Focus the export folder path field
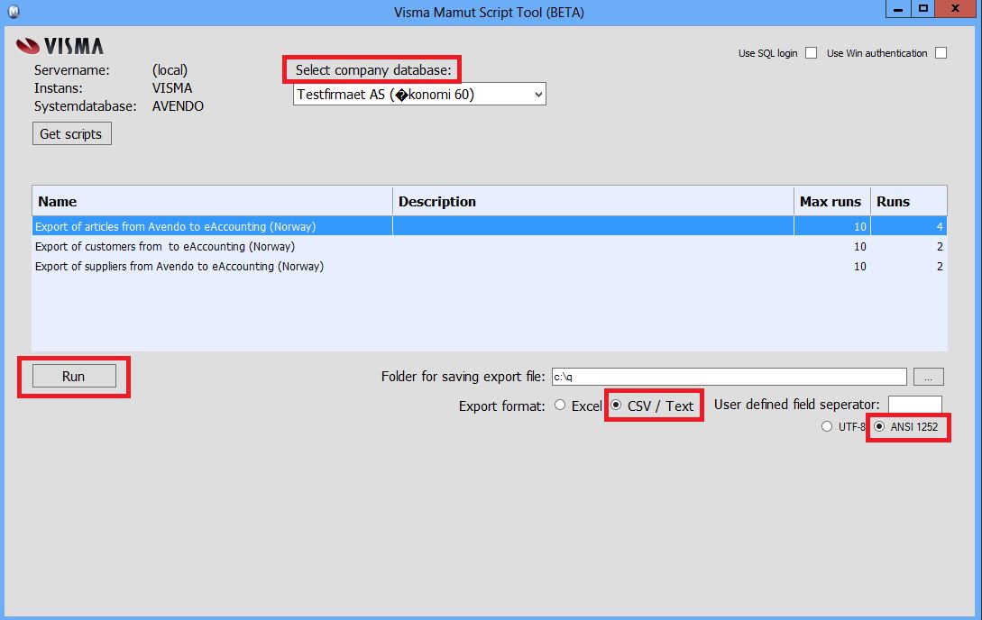The image size is (982, 620). 729,377
